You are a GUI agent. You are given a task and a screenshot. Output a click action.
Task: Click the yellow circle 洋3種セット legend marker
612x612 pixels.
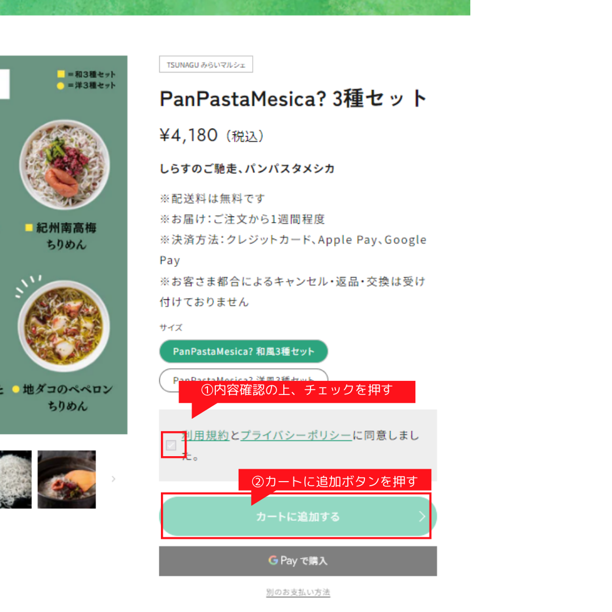coord(61,86)
